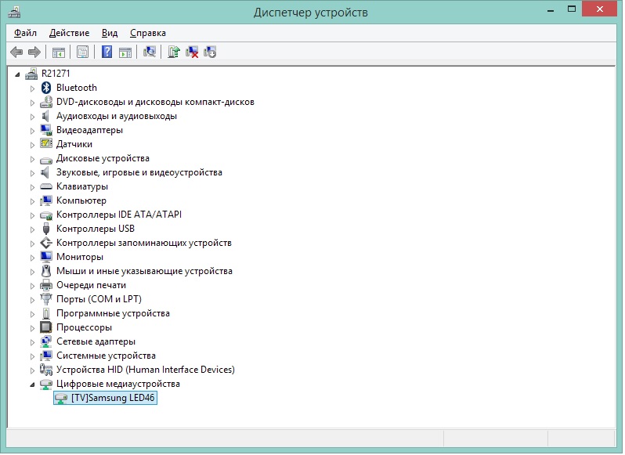The height and width of the screenshot is (455, 625).
Task: Open the Действие menu
Action: [69, 33]
